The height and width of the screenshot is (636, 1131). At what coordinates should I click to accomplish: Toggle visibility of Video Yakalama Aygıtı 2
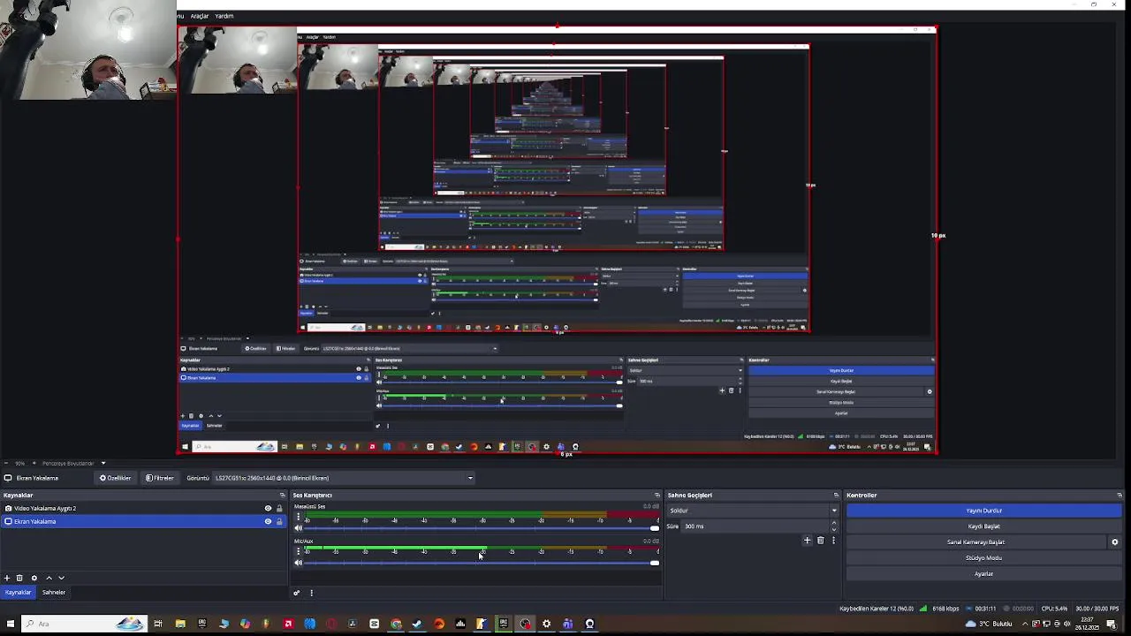click(x=268, y=508)
